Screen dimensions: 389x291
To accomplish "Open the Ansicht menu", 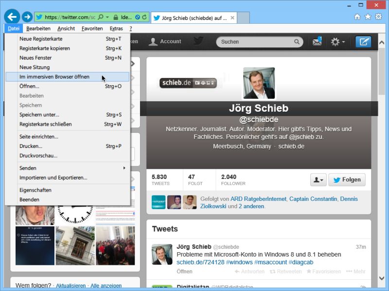I will (x=66, y=29).
